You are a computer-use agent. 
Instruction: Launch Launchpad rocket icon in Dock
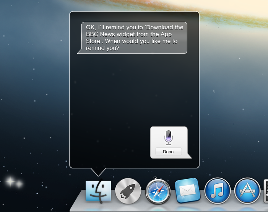(128, 191)
